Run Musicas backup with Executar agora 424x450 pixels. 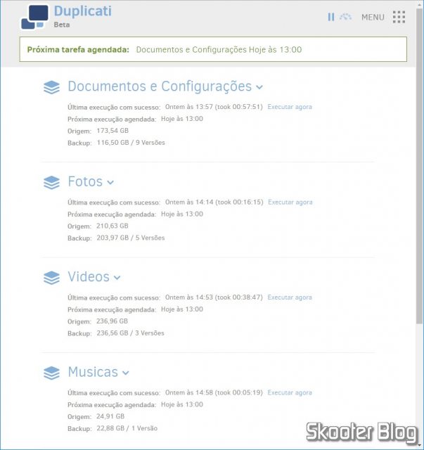[x=290, y=392]
